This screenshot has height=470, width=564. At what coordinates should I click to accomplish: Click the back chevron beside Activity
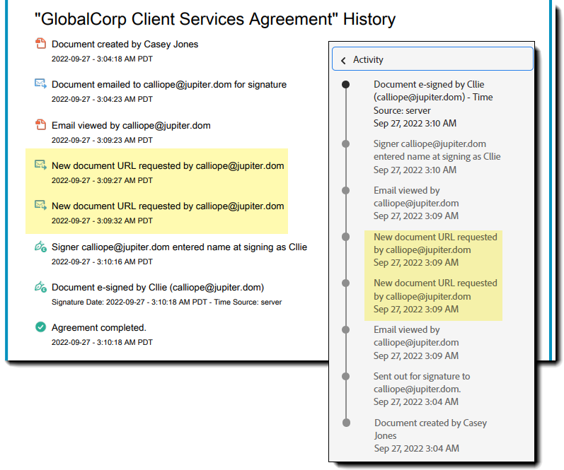coord(343,60)
